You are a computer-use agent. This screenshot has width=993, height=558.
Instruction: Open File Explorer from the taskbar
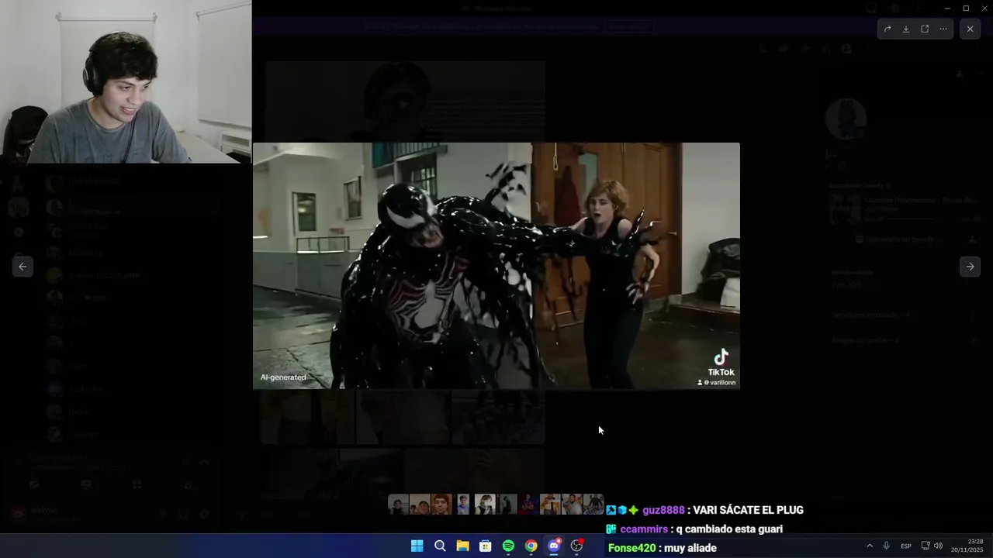pos(462,546)
